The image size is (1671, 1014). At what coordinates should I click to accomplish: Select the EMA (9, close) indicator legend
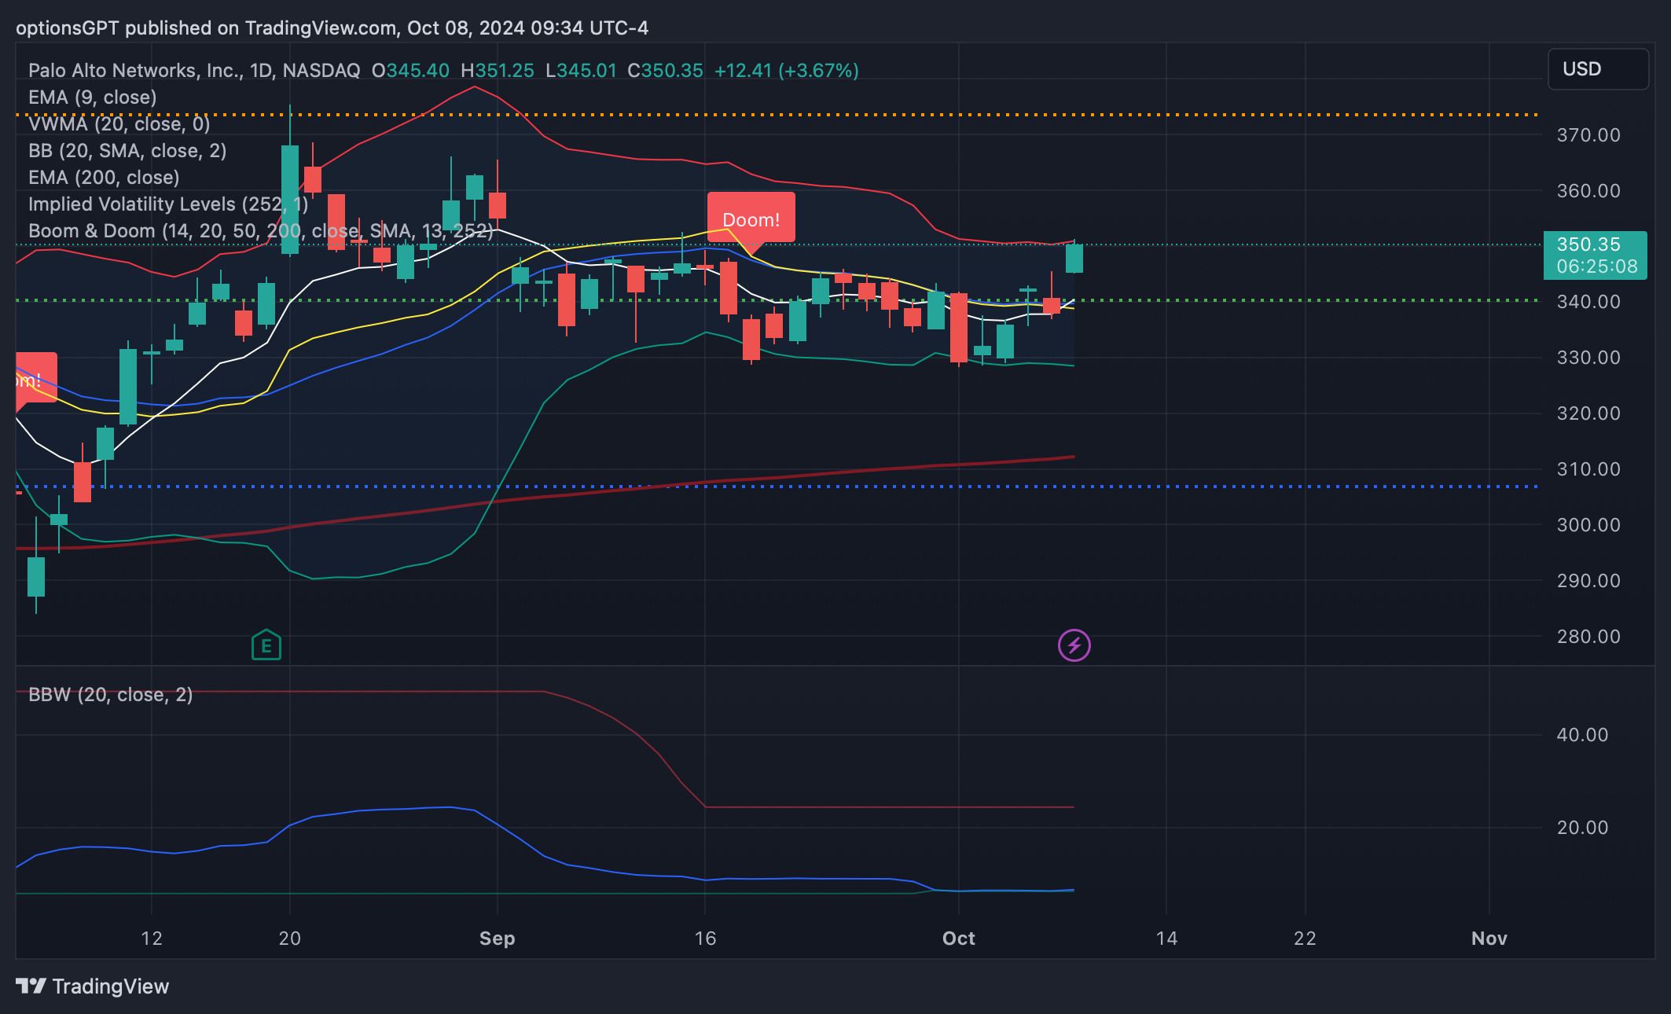93,97
